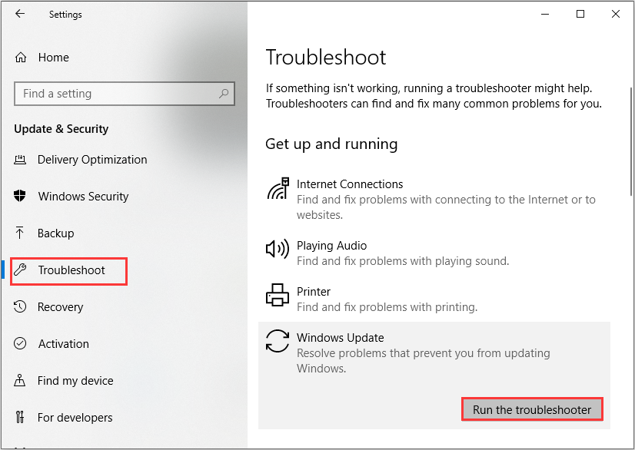Screen dimensions: 635x450
Task: Open the Recovery settings page
Action: tap(60, 307)
